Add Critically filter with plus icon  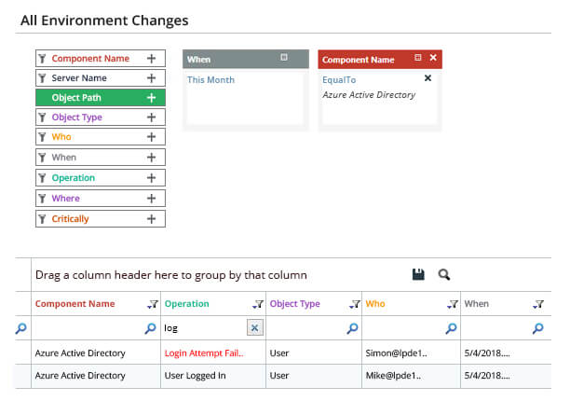tap(151, 219)
